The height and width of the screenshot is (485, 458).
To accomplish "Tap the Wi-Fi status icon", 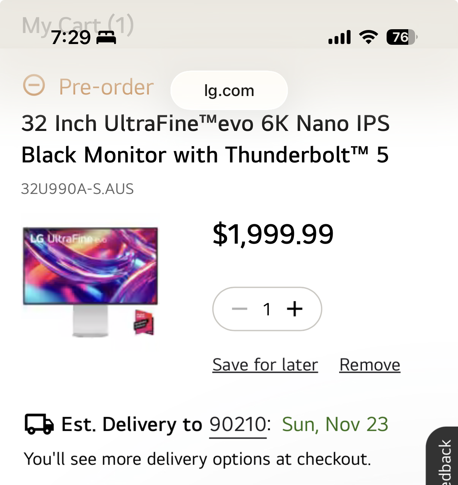I will tap(368, 37).
